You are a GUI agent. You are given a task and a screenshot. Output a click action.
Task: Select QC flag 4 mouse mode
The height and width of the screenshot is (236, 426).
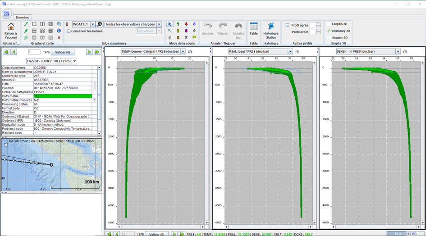tap(186, 24)
